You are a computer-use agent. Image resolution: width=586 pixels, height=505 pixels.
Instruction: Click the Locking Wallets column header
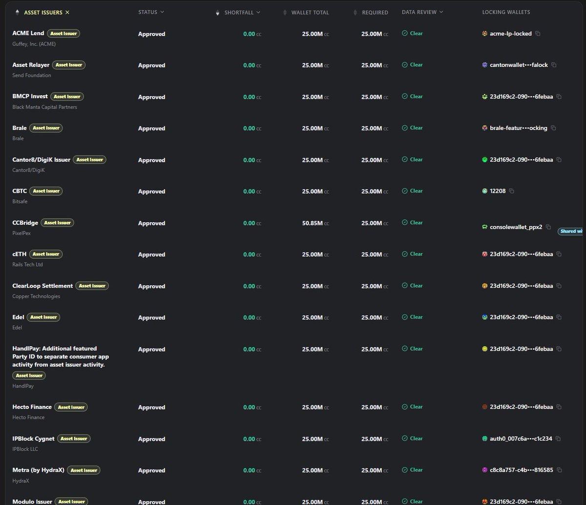click(x=506, y=12)
